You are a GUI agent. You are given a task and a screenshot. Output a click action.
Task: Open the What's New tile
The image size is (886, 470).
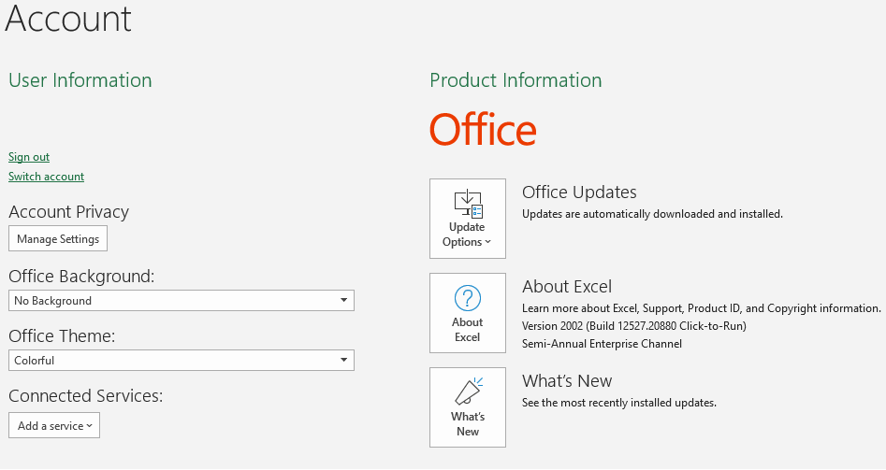coord(467,407)
